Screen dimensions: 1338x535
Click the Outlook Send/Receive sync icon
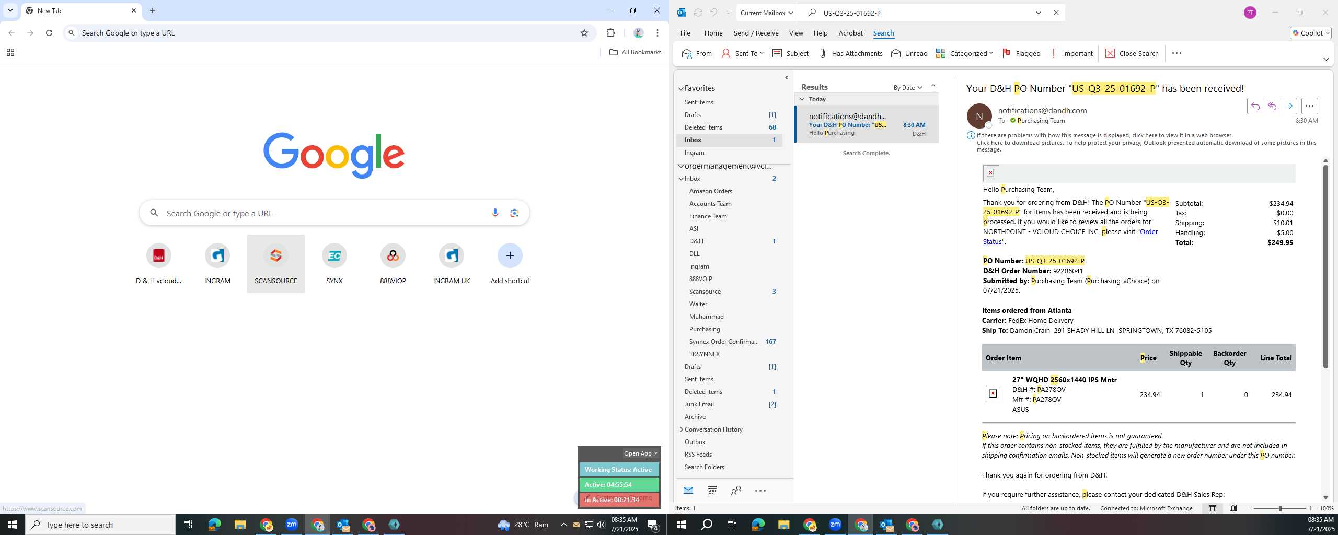(698, 13)
